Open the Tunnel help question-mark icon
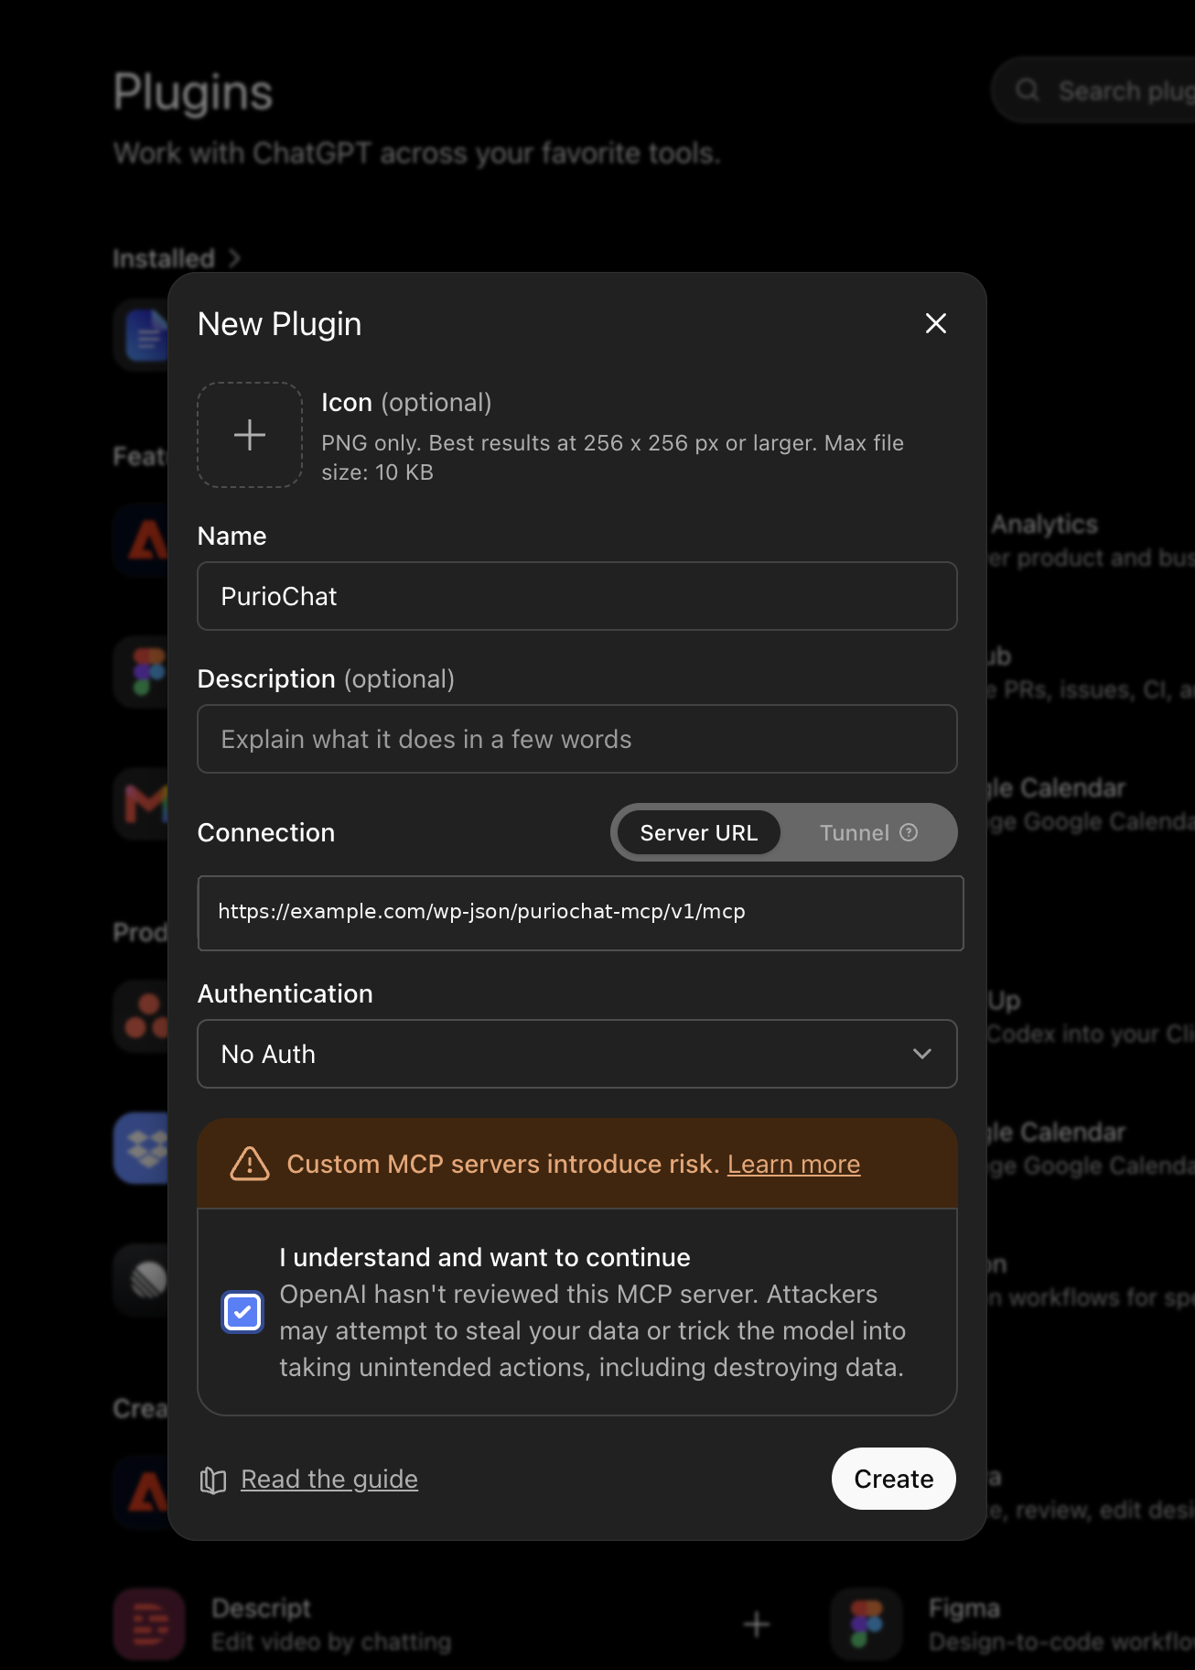 click(909, 832)
